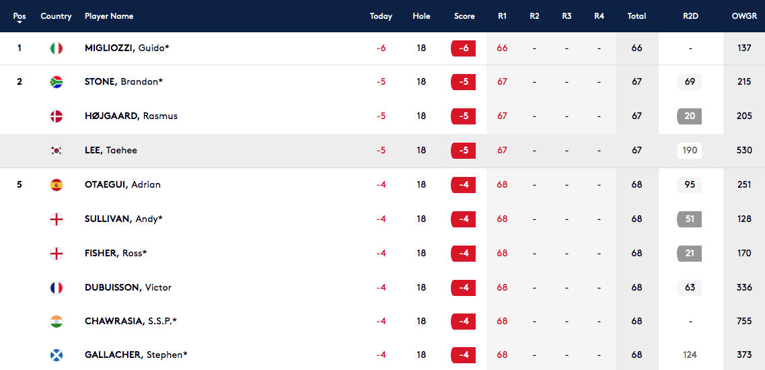Click the South African flag beside Stone
Screen dimensions: 765x370
pyautogui.click(x=57, y=82)
